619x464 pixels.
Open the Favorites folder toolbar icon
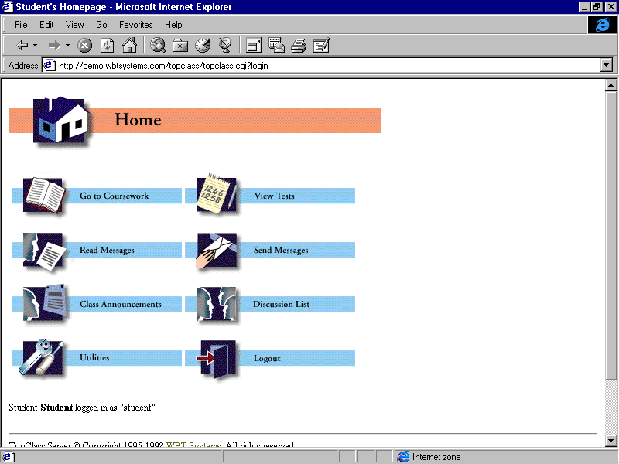point(180,46)
